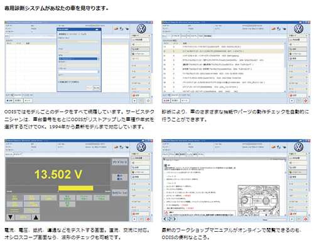Click red stop icon at bottom of manual screenshot
The image size is (314, 243).
[x=305, y=219]
